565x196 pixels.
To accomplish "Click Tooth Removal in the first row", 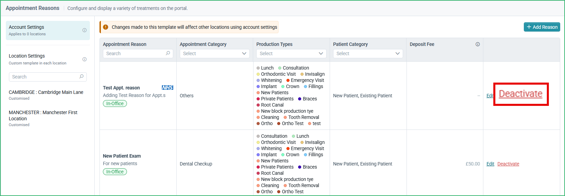I will pos(304,117).
